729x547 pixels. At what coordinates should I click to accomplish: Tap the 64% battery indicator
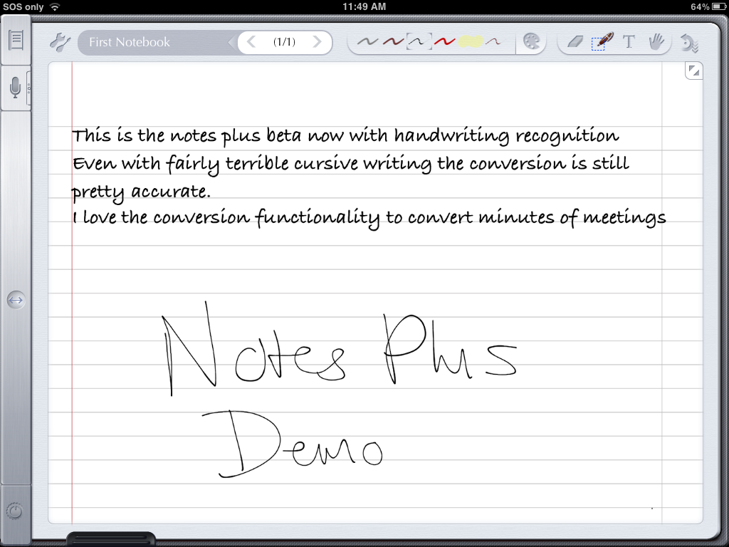click(707, 6)
